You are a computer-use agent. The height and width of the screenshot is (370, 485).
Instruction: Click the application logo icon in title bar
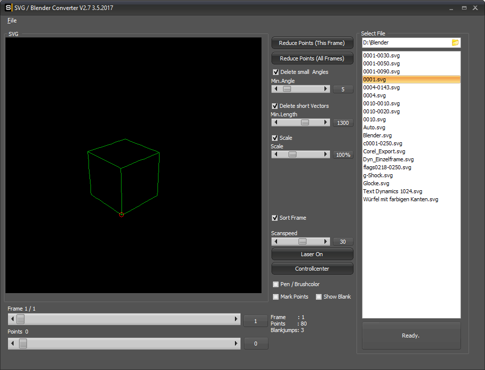pyautogui.click(x=8, y=8)
